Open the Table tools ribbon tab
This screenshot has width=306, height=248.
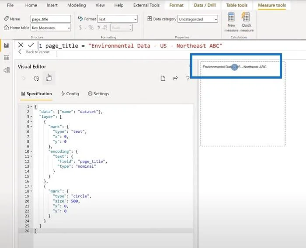(x=237, y=5)
